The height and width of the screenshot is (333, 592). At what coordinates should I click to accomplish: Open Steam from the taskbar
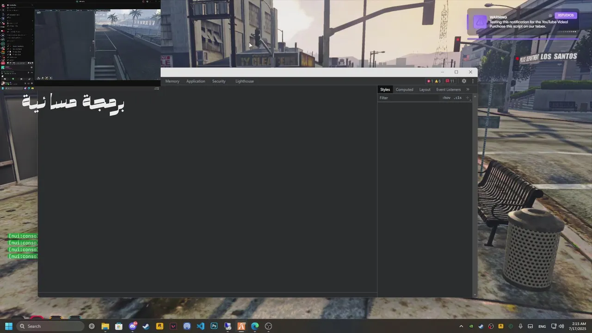point(146,326)
